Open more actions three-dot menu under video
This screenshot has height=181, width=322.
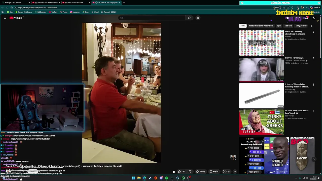[x=235, y=172]
